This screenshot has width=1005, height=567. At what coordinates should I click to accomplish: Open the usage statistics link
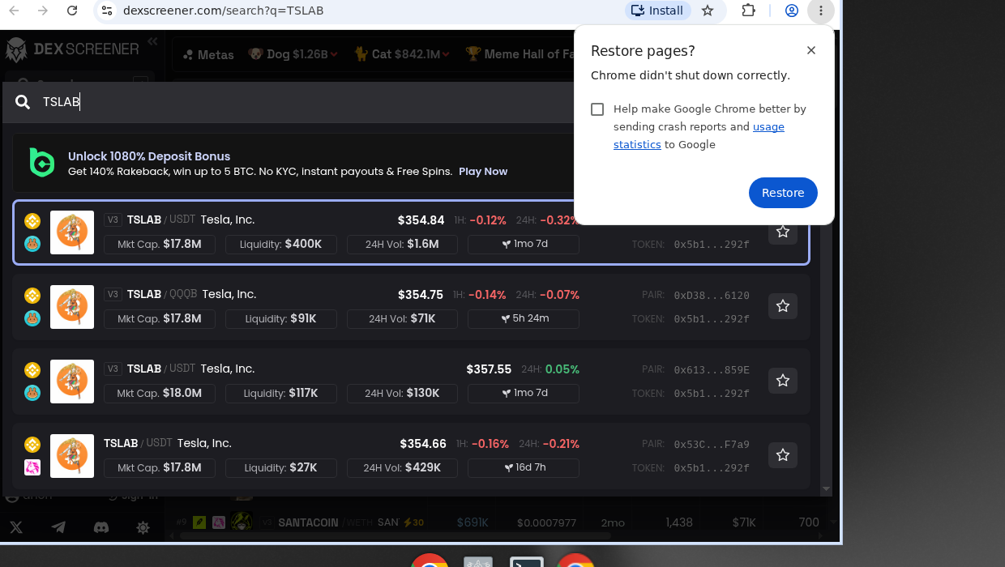pyautogui.click(x=699, y=135)
